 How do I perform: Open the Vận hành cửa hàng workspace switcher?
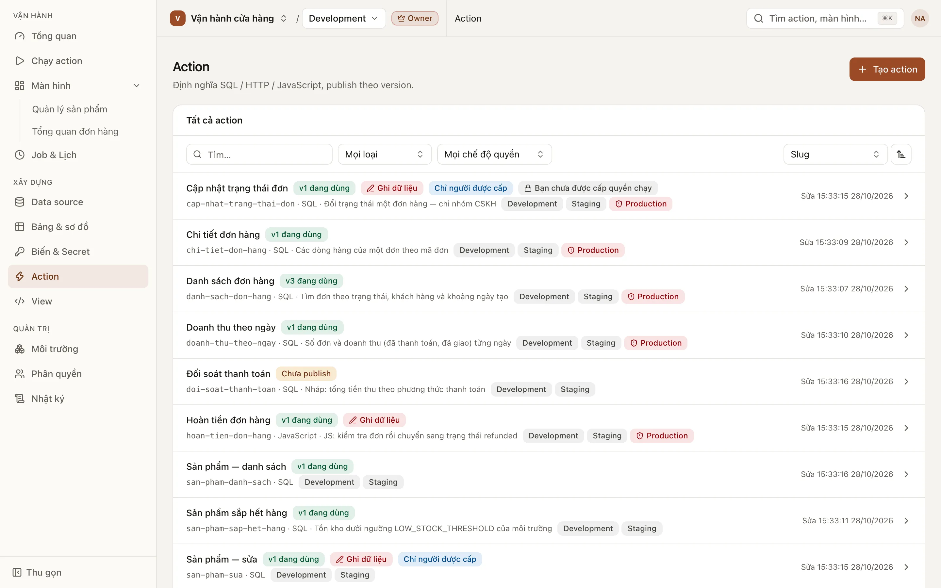[x=229, y=18]
